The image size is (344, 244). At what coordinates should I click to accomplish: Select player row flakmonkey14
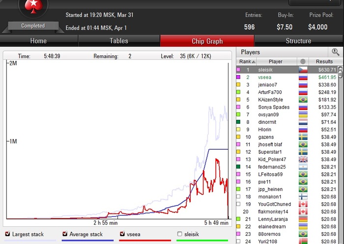[287, 212]
